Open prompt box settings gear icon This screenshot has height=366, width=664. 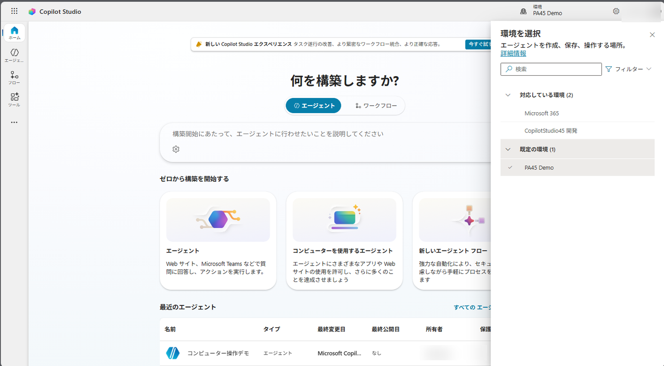point(176,149)
